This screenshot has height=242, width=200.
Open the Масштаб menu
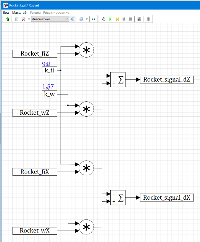point(19,13)
